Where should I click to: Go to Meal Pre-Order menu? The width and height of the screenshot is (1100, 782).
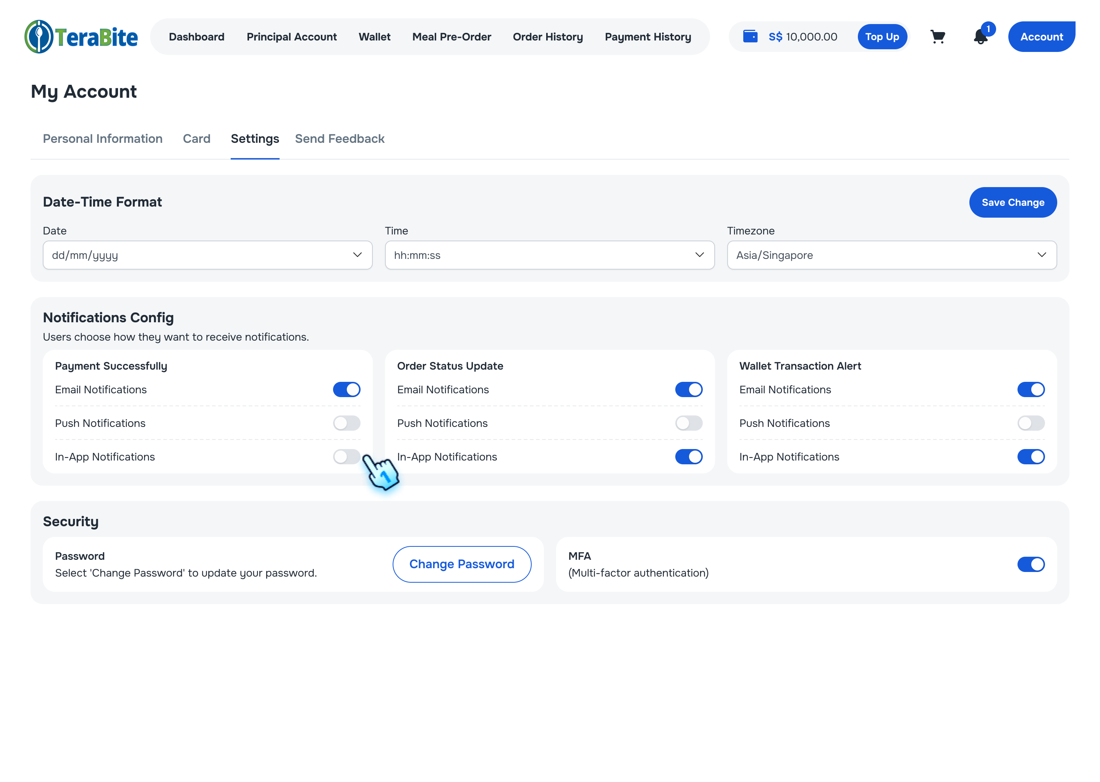(x=451, y=37)
